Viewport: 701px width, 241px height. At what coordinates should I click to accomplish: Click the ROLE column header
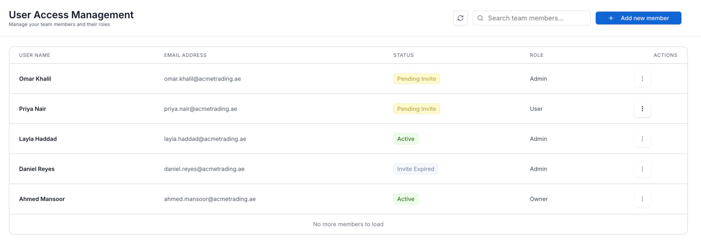(x=536, y=55)
